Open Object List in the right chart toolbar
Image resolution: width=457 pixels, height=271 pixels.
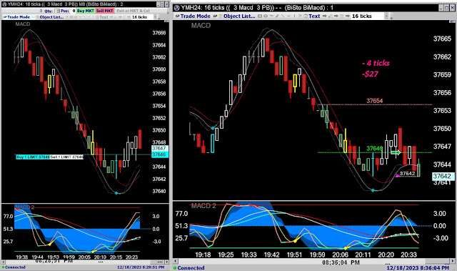[239, 16]
